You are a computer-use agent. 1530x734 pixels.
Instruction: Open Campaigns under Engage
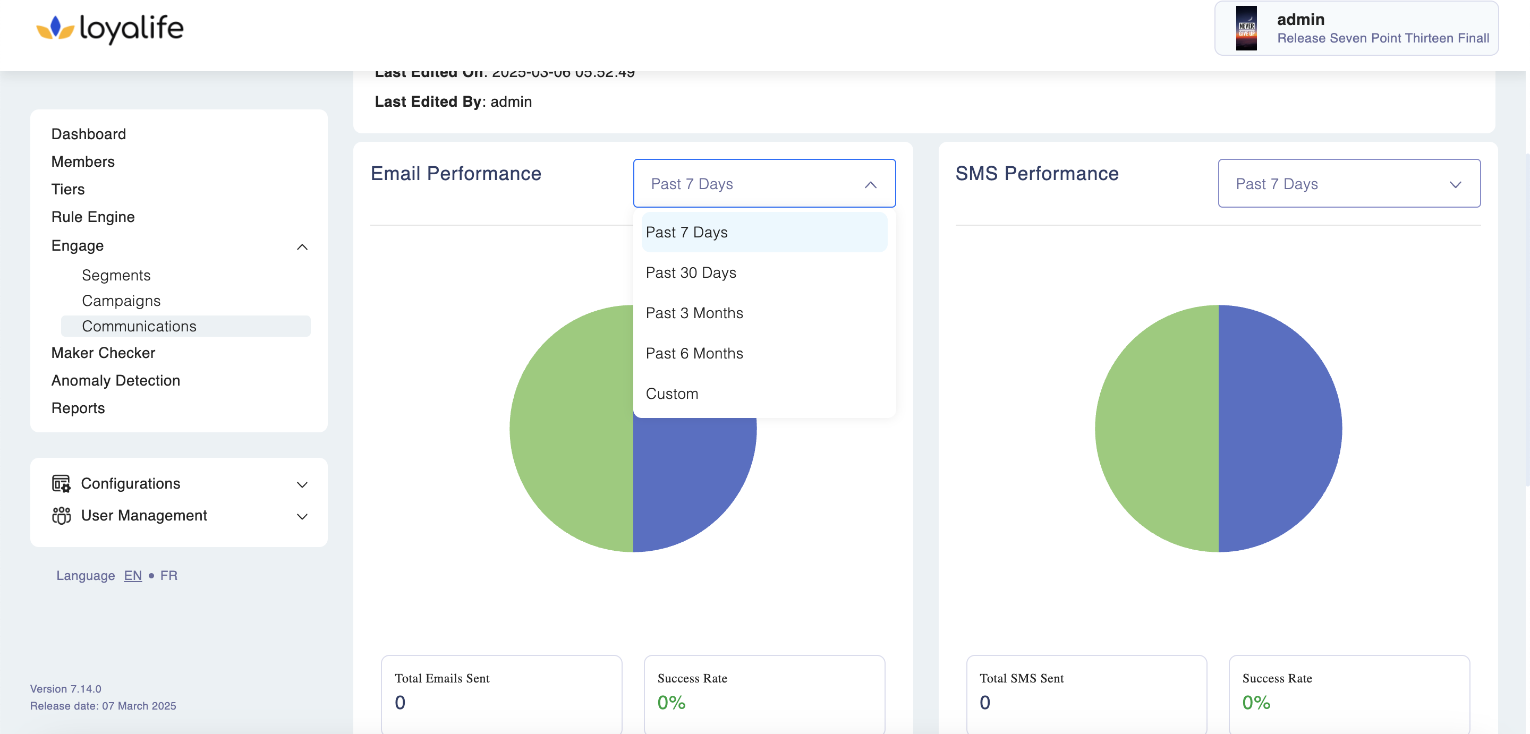(x=121, y=301)
